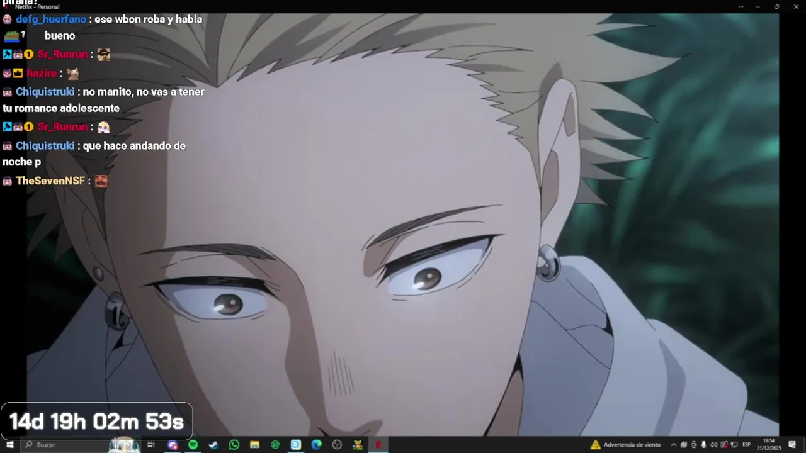
Task: Open OBS Studio from the taskbar
Action: coord(337,445)
